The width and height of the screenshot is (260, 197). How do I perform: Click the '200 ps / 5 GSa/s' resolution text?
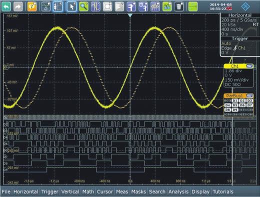point(239,20)
